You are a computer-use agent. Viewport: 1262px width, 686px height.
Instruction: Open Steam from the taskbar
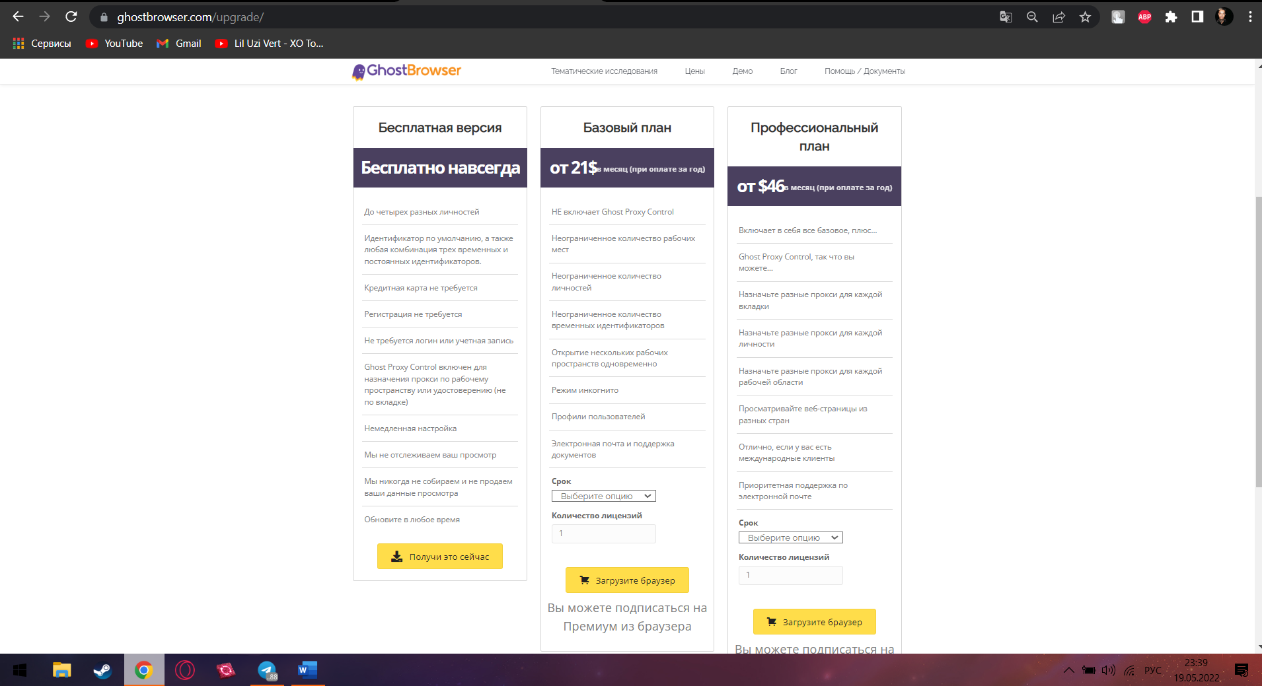(x=102, y=670)
